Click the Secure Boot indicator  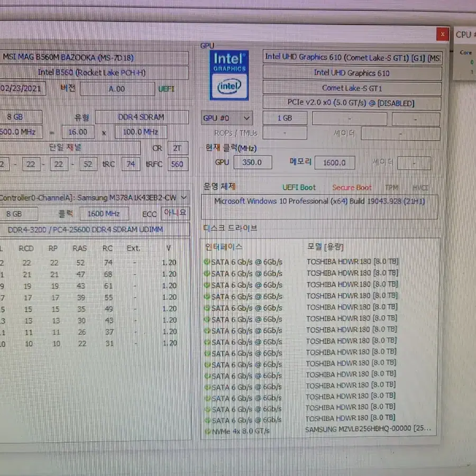coord(352,188)
